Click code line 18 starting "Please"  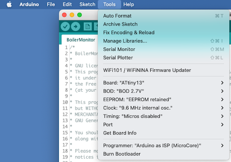(84, 151)
